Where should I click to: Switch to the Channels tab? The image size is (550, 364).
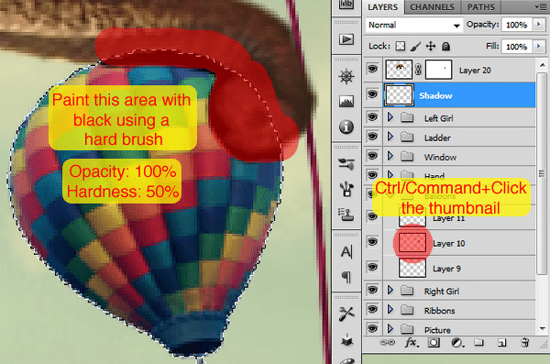tap(432, 7)
